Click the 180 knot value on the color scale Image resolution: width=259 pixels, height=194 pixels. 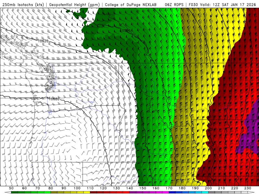coord(182,188)
